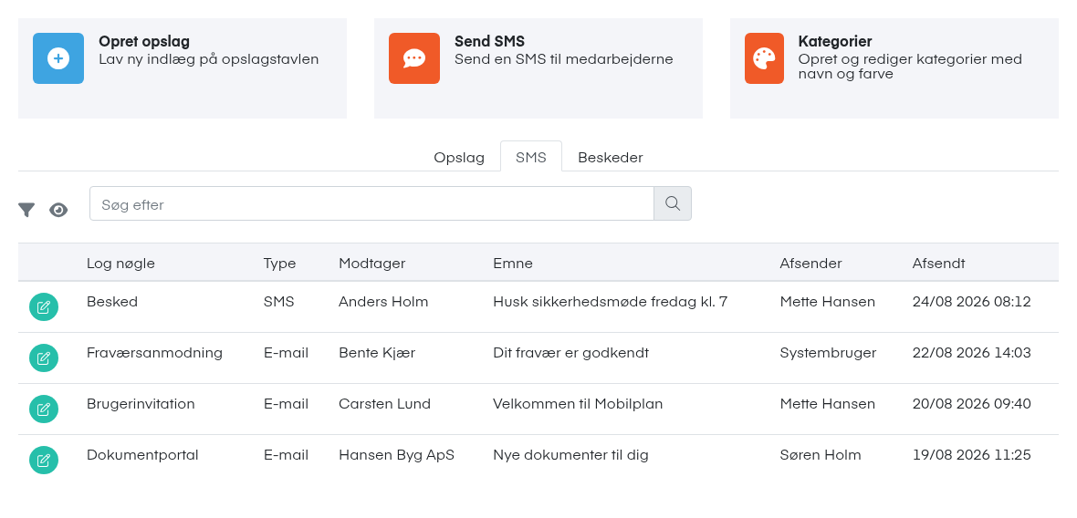
Task: Click subject Dit fravær er godkendt
Action: coord(570,353)
